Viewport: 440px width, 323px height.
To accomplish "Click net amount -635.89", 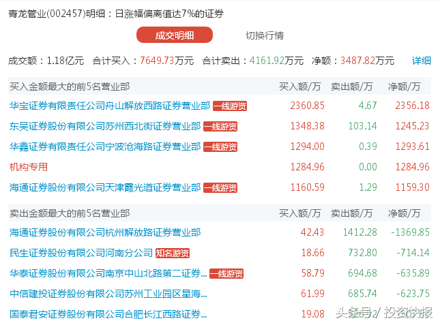I will (x=413, y=273).
